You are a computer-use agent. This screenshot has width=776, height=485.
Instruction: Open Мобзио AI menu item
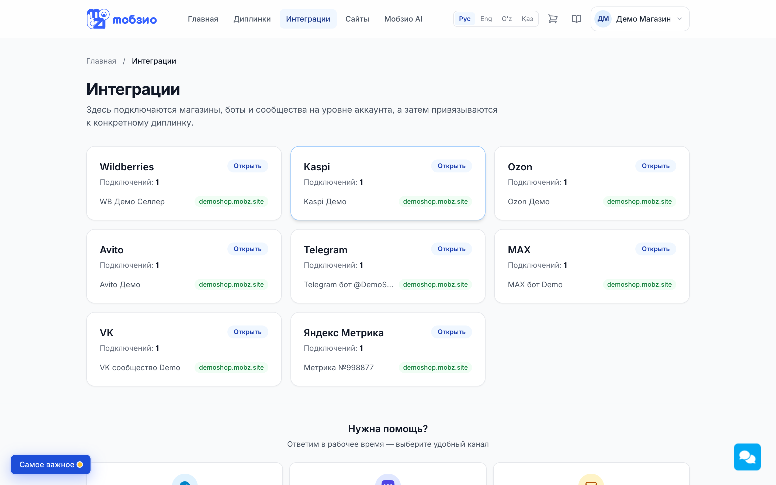pos(403,19)
